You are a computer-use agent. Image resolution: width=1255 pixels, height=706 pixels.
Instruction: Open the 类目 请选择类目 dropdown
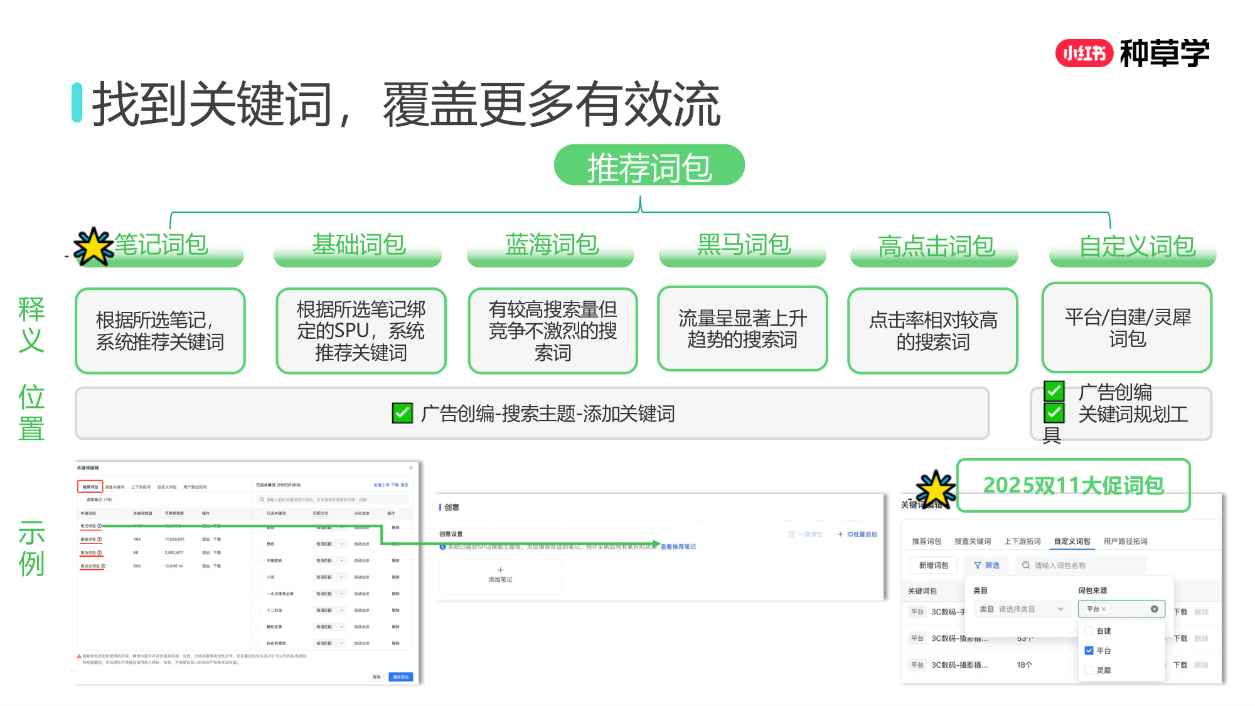pos(1023,609)
